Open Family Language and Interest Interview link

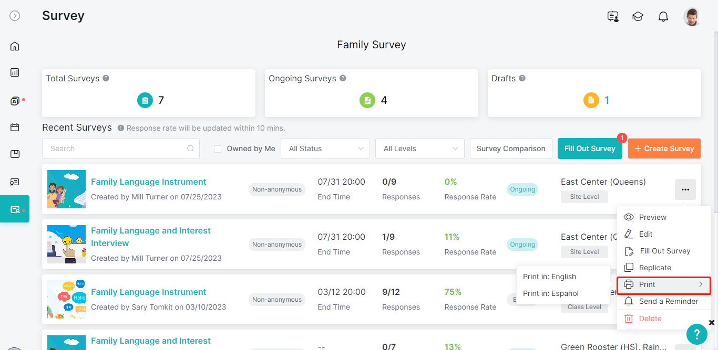pyautogui.click(x=151, y=237)
